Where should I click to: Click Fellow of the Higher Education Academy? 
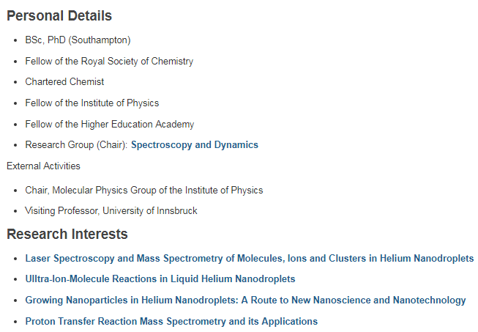point(109,125)
